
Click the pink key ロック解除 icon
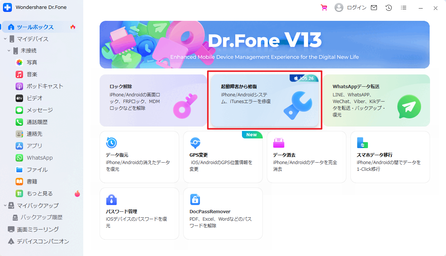[185, 105]
